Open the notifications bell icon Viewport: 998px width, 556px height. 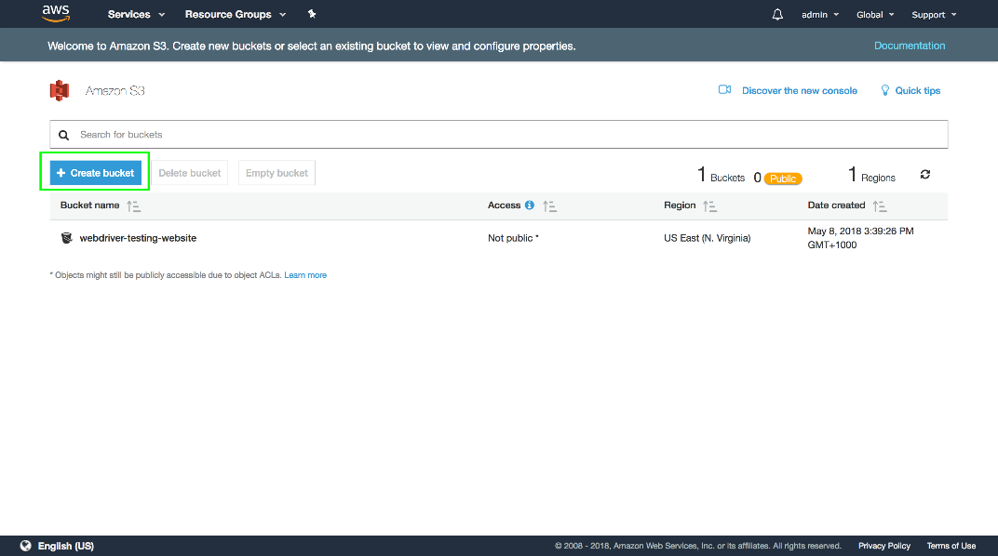coord(777,15)
